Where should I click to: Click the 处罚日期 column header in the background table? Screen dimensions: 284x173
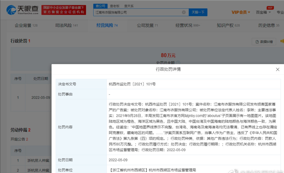(x=41, y=79)
